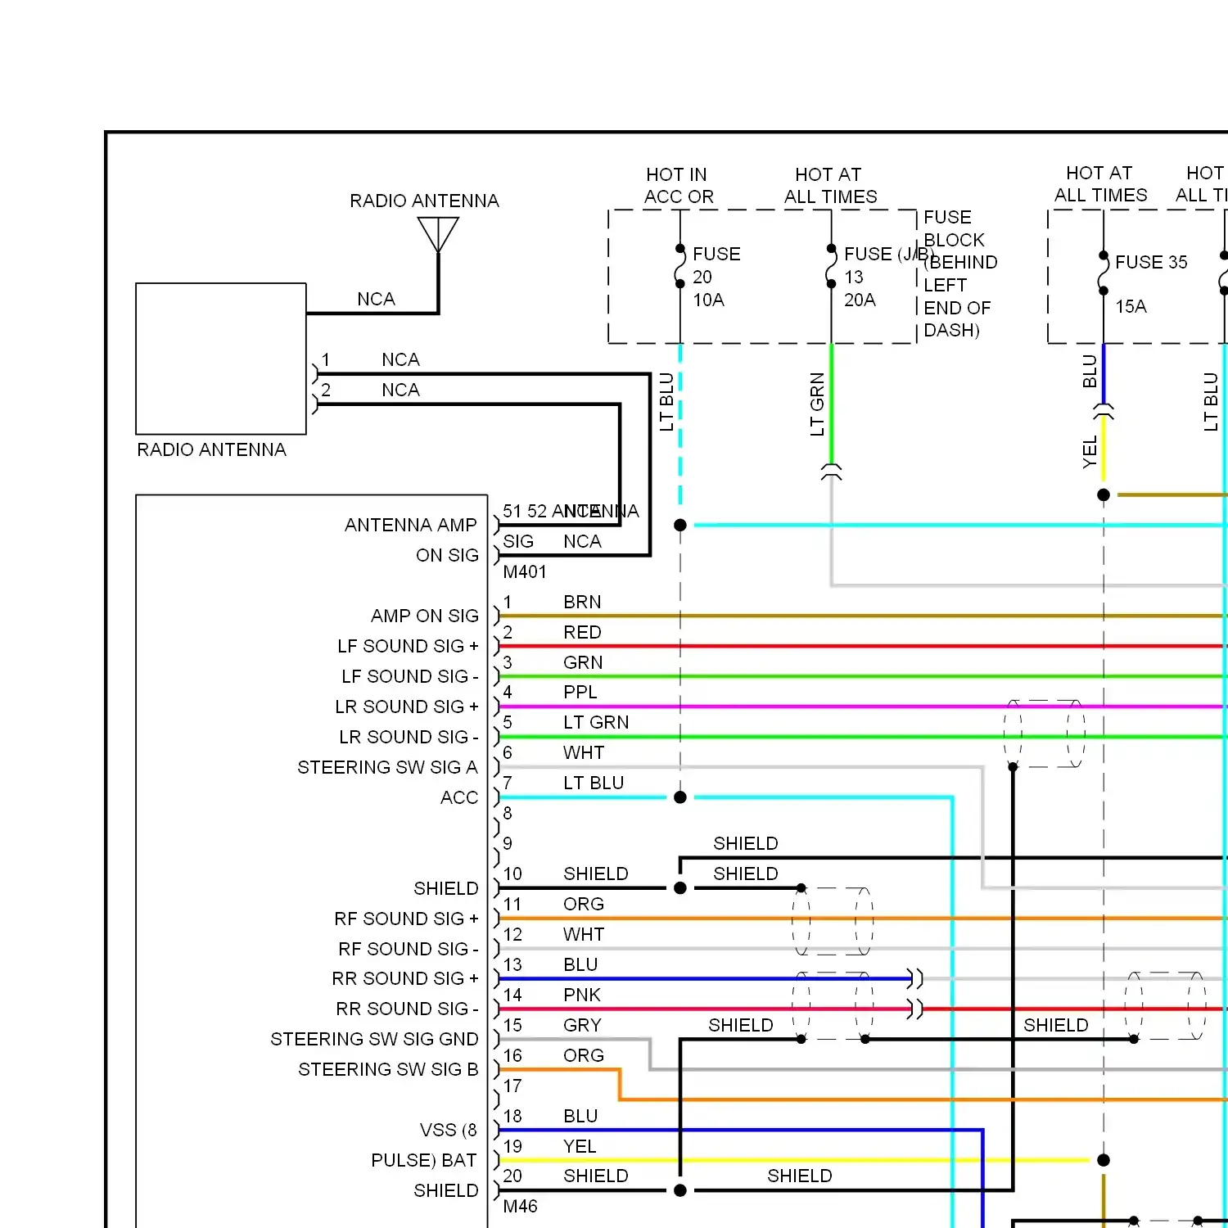Click the BLU wire color on pin 18
The image size is (1228, 1228).
coord(580,1116)
